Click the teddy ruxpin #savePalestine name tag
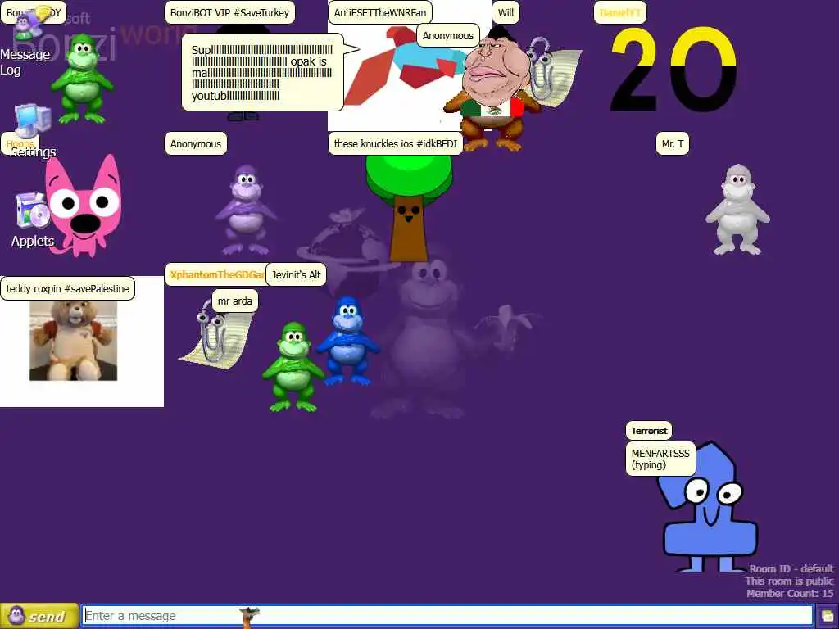 (67, 288)
